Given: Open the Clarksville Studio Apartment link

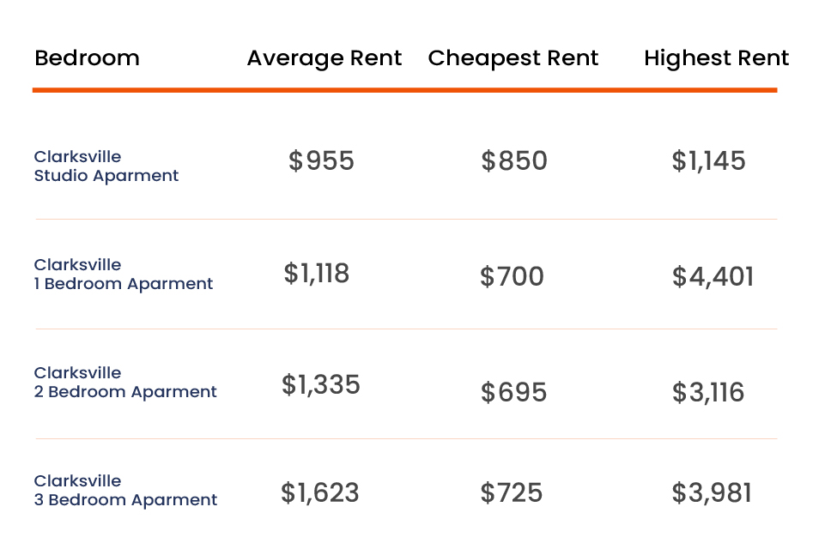Looking at the screenshot, I should point(106,166).
